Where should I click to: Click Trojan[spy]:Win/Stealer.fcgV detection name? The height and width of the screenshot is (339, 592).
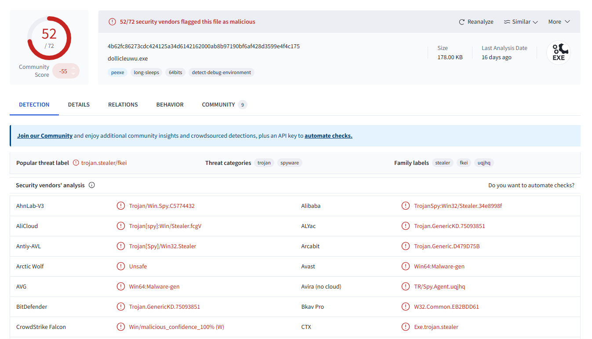165,226
